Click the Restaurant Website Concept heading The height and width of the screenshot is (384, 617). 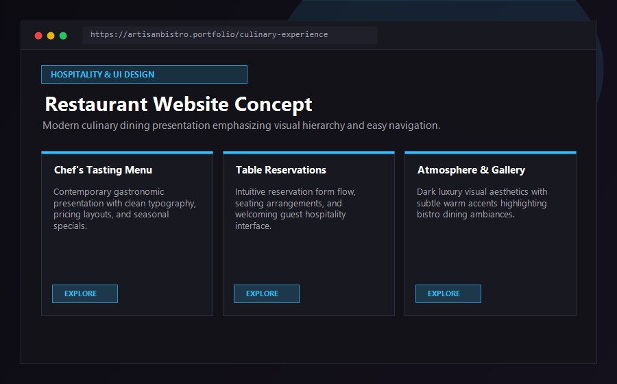(178, 105)
